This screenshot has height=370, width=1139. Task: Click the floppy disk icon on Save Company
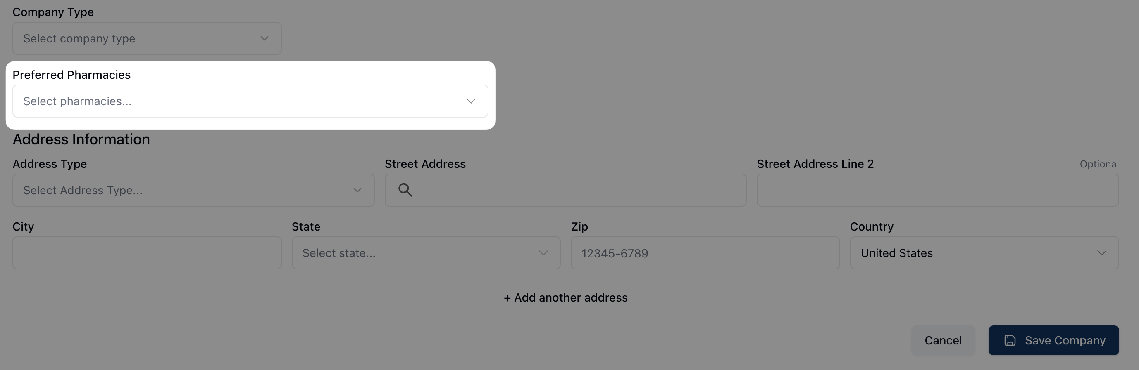click(x=1010, y=340)
